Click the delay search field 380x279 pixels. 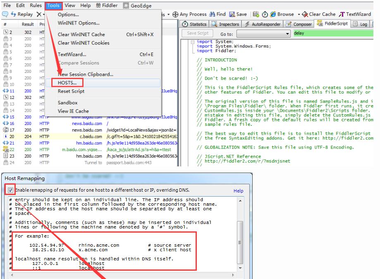333,33
